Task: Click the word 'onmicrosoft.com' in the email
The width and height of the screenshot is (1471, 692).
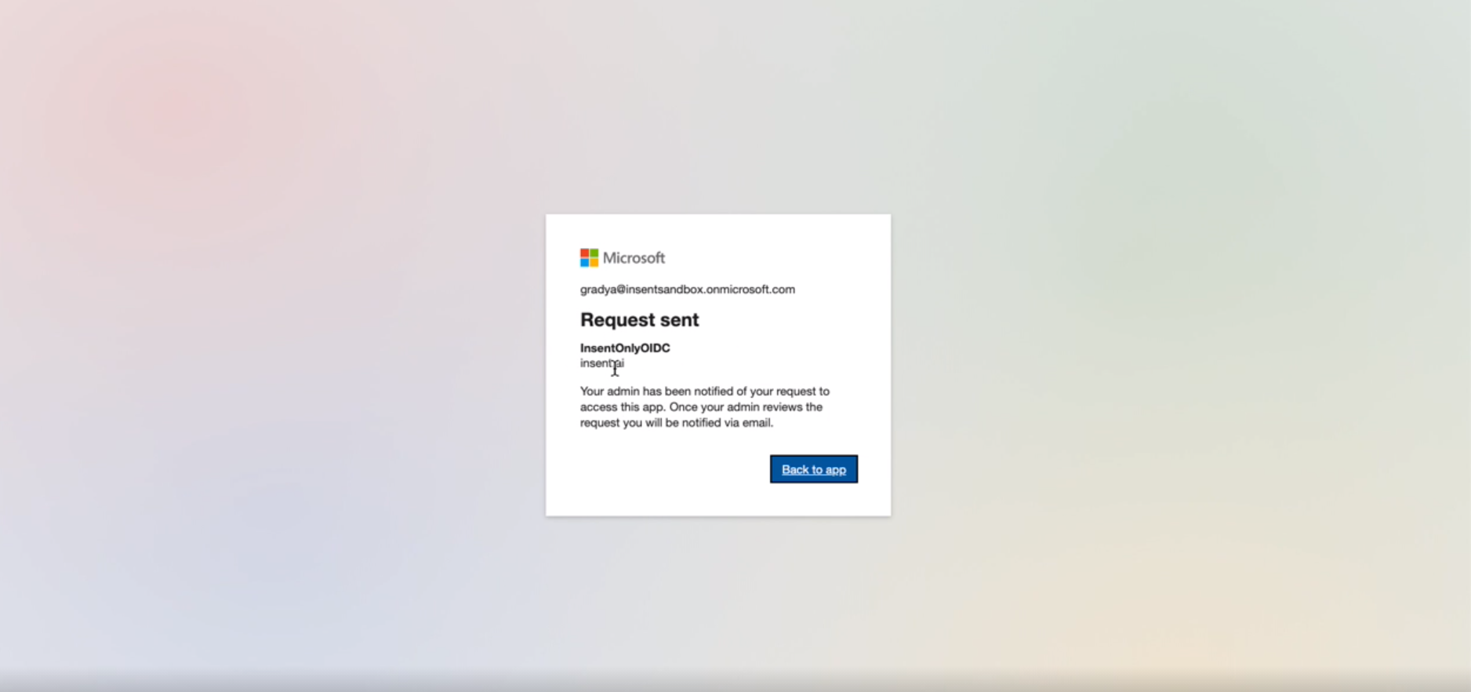Action: 750,290
